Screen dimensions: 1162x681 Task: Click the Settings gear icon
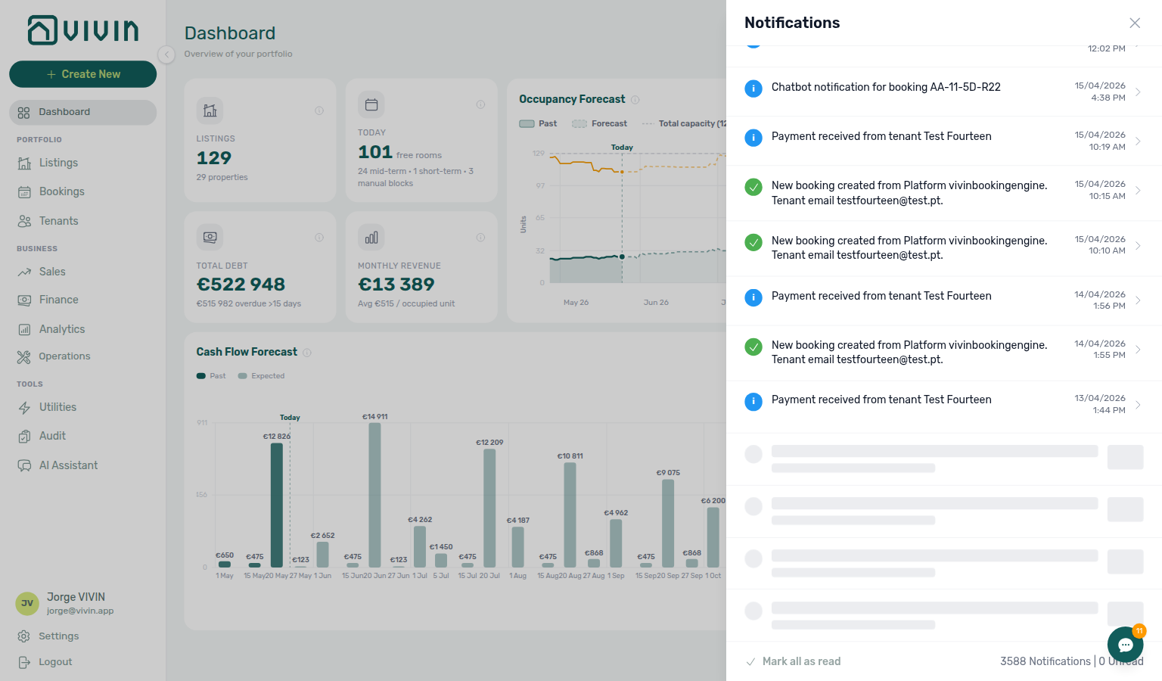coord(23,636)
